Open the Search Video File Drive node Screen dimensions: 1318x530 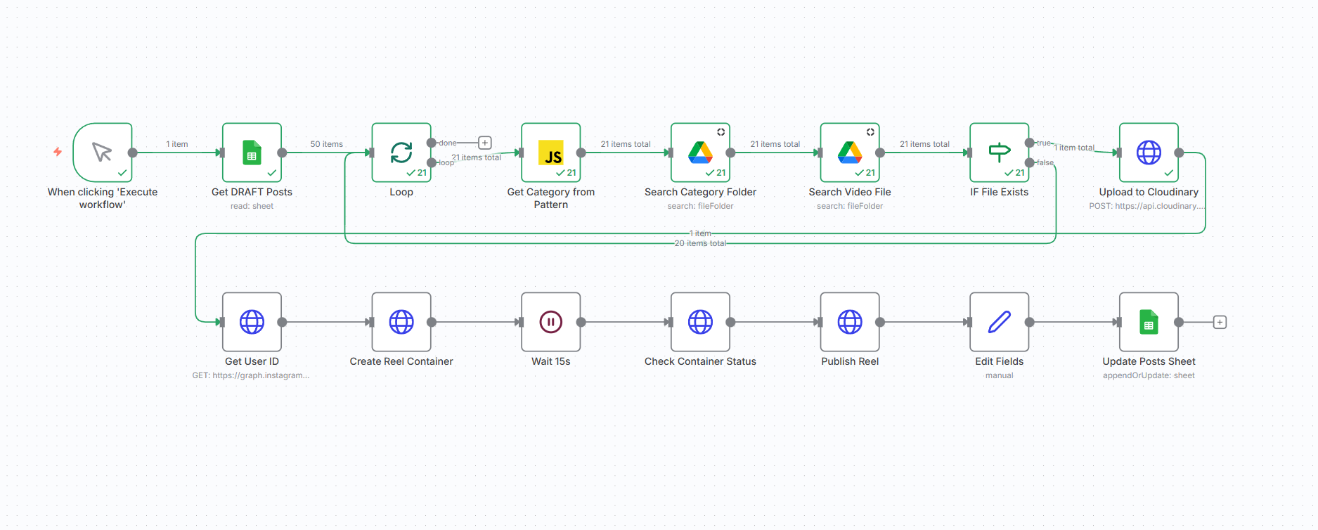point(850,153)
